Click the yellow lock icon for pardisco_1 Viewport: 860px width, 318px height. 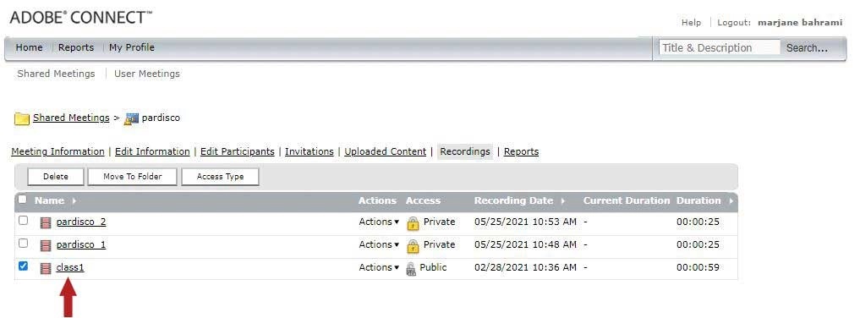[x=413, y=245]
